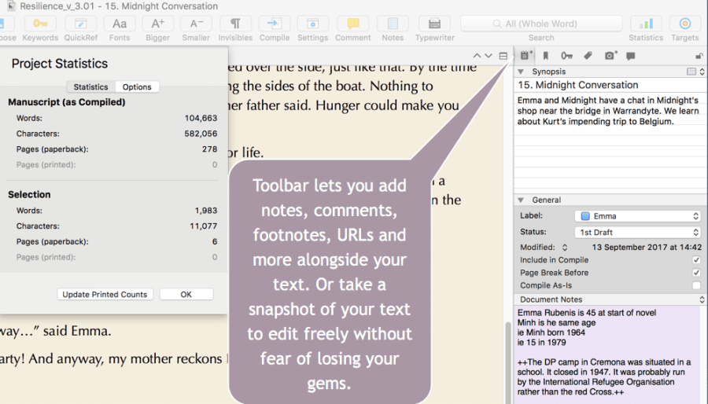Open the Status dropdown set to 1st Draft
Image resolution: width=708 pixels, height=404 pixels.
(639, 233)
